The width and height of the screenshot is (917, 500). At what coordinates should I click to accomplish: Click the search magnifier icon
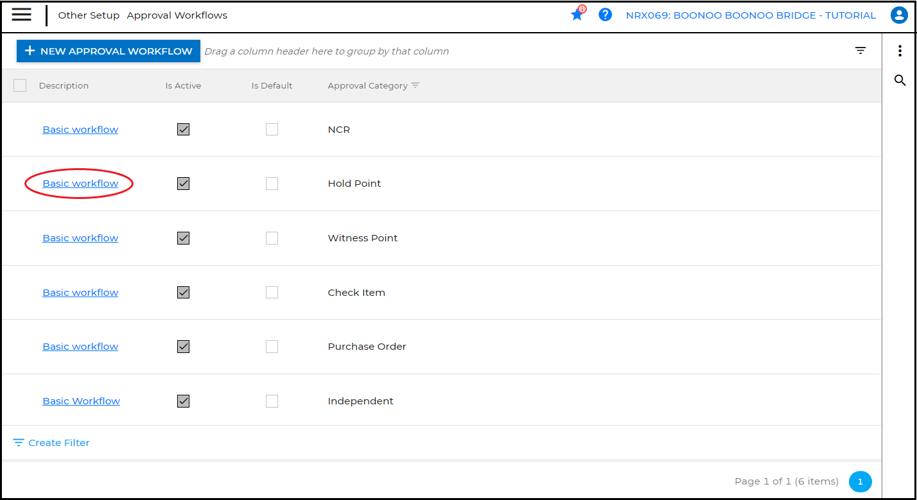(x=900, y=80)
